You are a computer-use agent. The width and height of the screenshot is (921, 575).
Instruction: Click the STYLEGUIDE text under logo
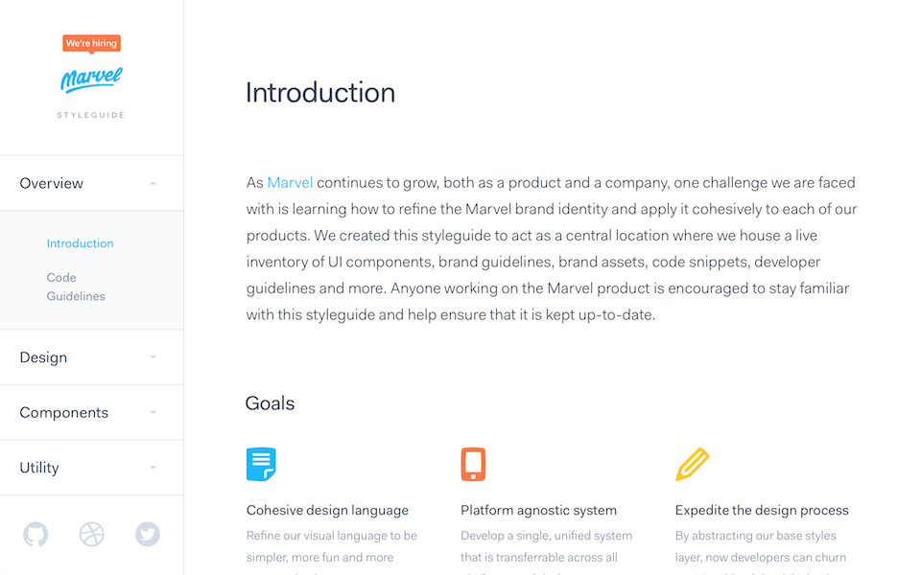click(x=91, y=115)
